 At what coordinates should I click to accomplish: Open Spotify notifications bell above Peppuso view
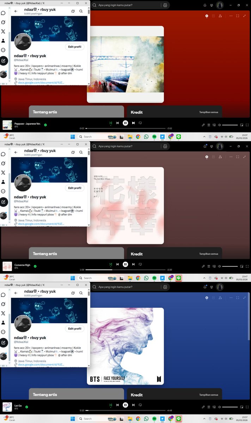[205, 5]
